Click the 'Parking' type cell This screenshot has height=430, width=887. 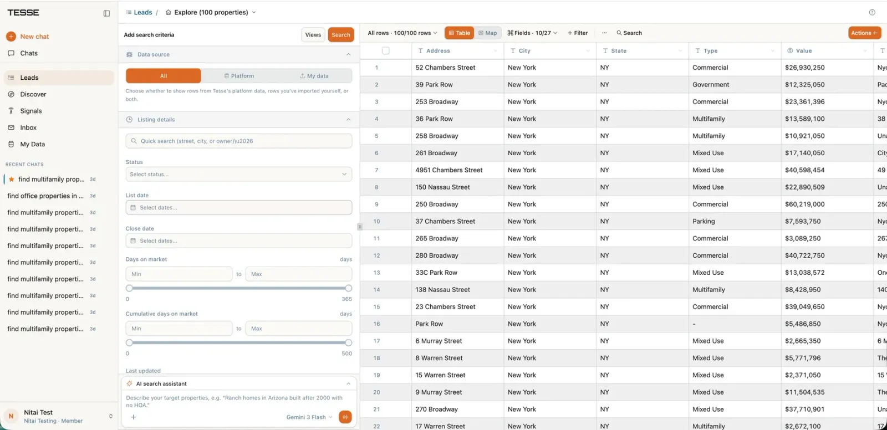tap(735, 221)
